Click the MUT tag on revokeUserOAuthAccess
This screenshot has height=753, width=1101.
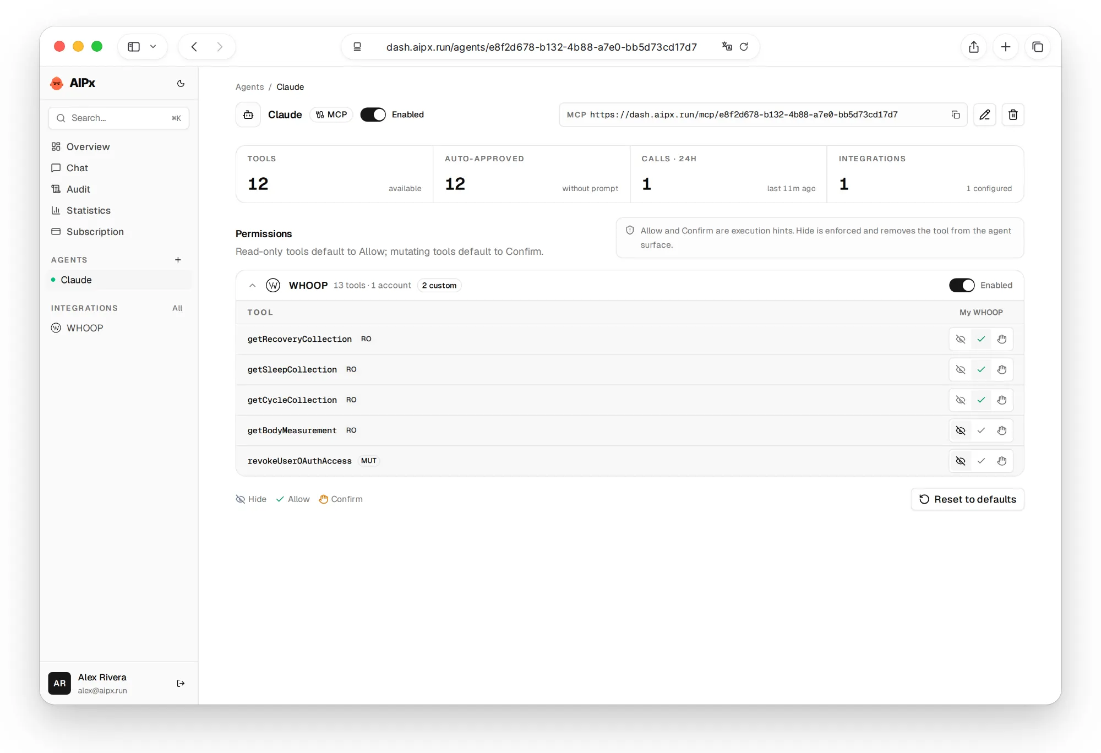pyautogui.click(x=369, y=461)
